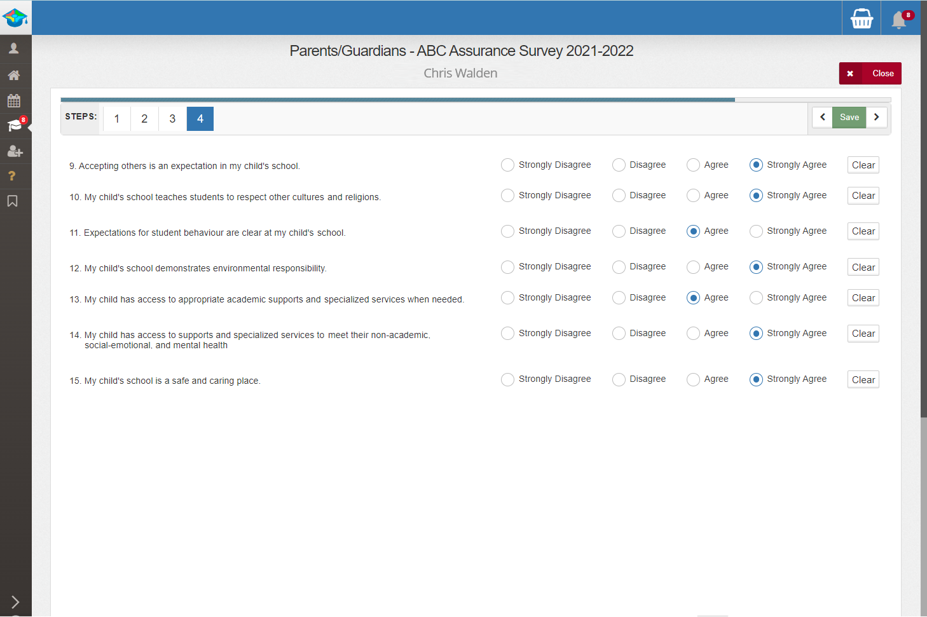Open the add user sidebar icon
This screenshot has width=927, height=617.
pos(14,151)
